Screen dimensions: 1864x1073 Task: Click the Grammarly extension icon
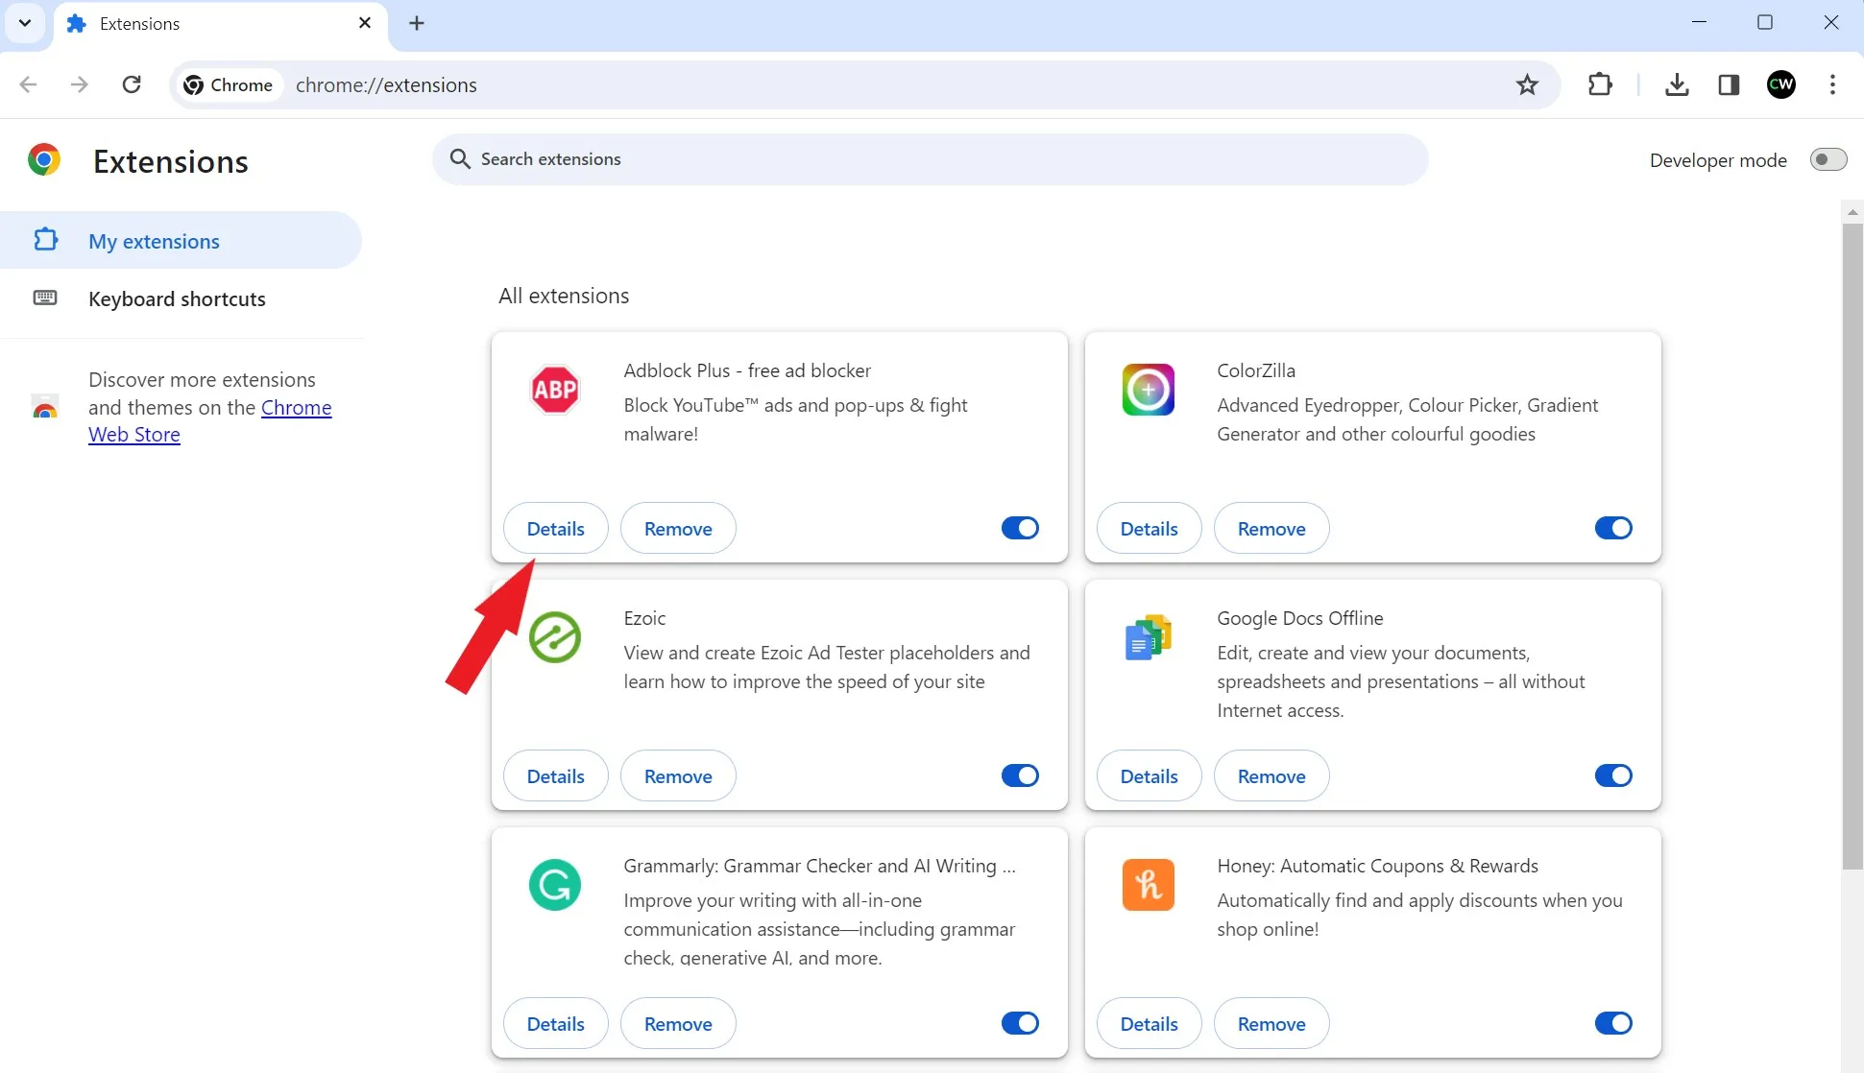555,885
